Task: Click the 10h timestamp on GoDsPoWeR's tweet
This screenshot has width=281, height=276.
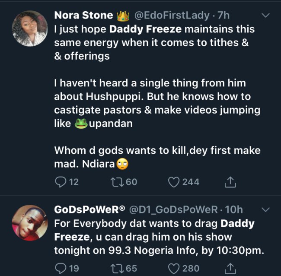Action: (234, 210)
